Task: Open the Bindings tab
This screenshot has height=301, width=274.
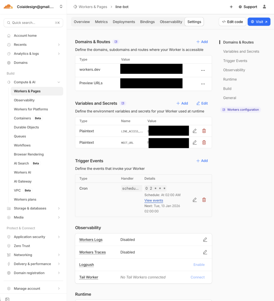Action: point(147,22)
